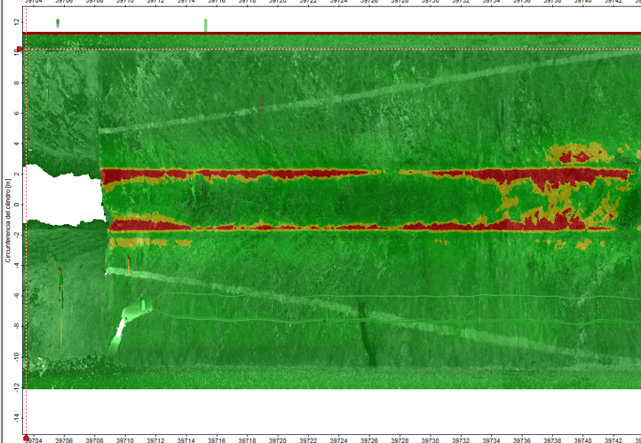Click the 39704 tick label on the top axis
641x443 pixels.
point(33,3)
